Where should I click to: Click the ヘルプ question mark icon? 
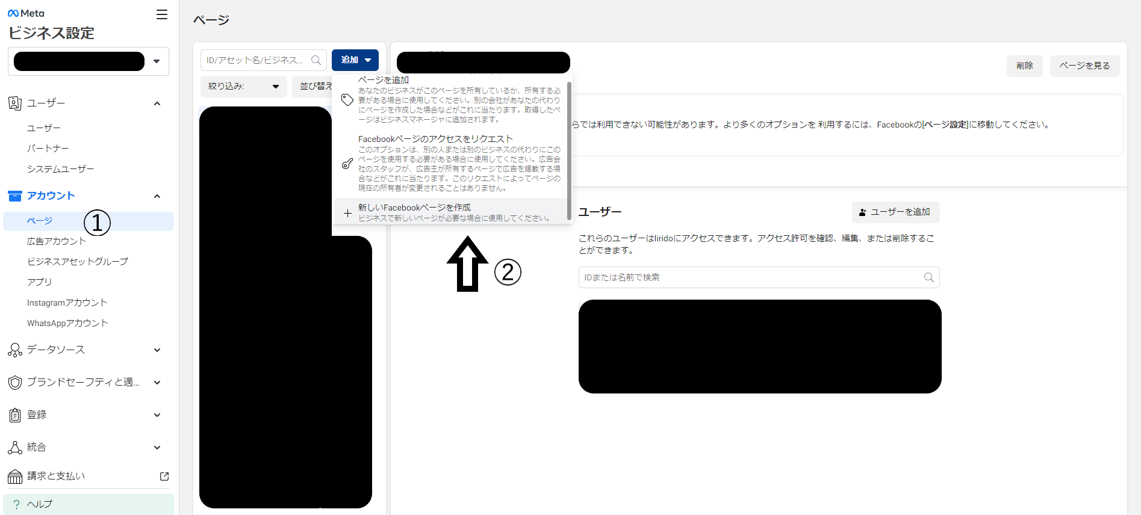point(16,504)
